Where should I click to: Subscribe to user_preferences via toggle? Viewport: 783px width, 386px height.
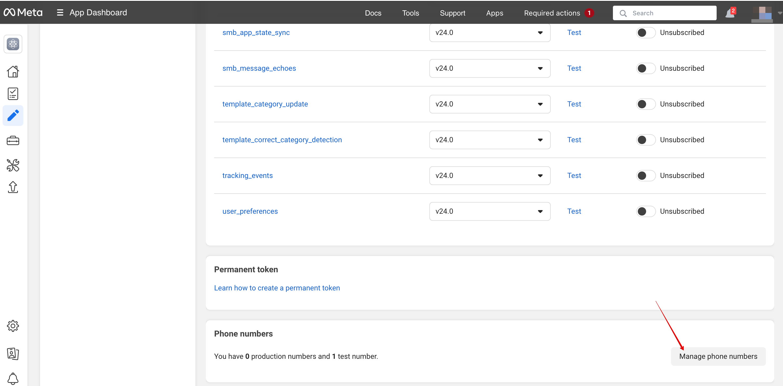click(646, 211)
